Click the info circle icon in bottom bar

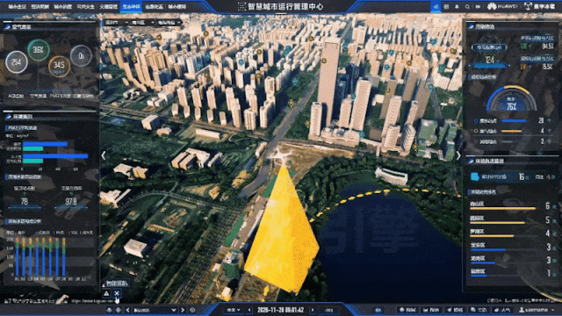(192, 310)
